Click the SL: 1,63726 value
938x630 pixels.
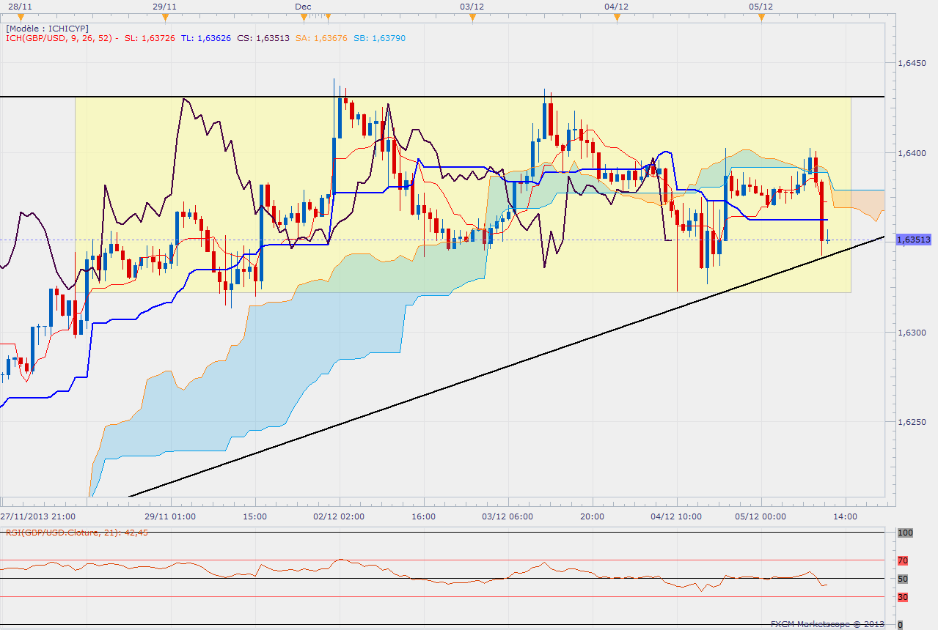coord(150,38)
